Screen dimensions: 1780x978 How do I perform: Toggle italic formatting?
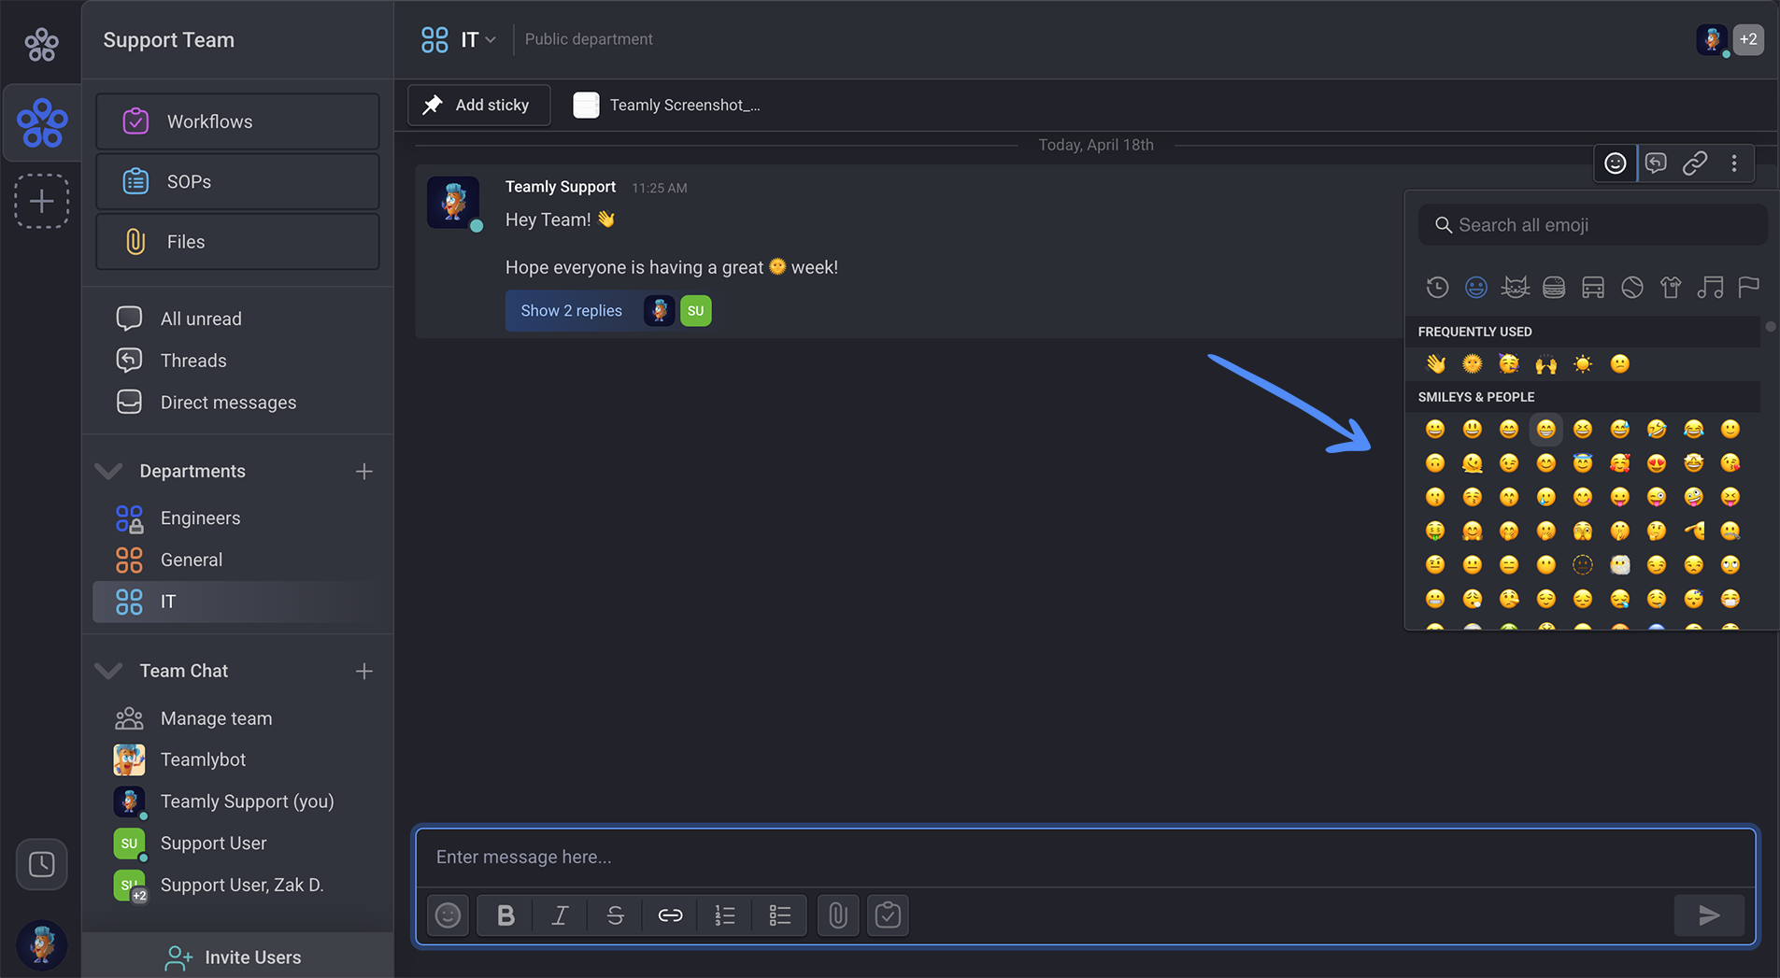[560, 915]
